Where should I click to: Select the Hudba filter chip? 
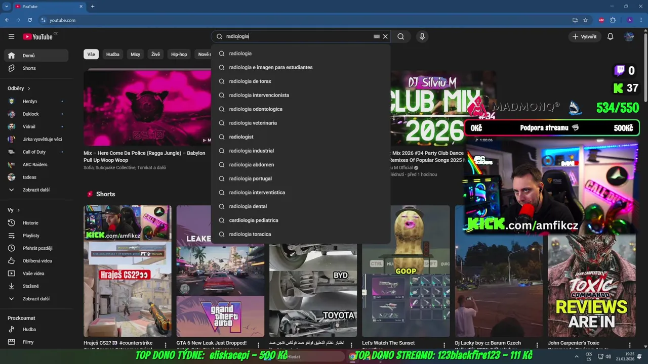point(113,54)
